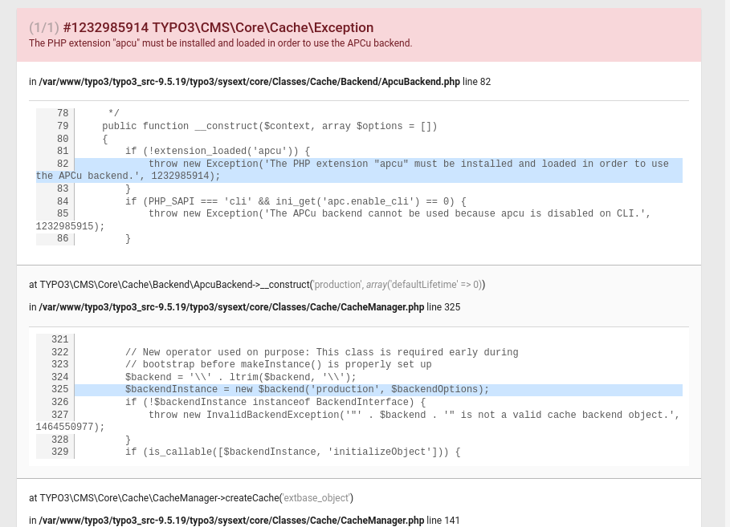This screenshot has height=527, width=730.
Task: Click line 85 APCu disabled on CLI exception
Action: click(399, 214)
